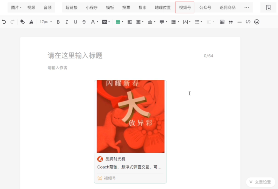Click the undo arrow icon
This screenshot has width=278, height=189.
click(x=4, y=22)
